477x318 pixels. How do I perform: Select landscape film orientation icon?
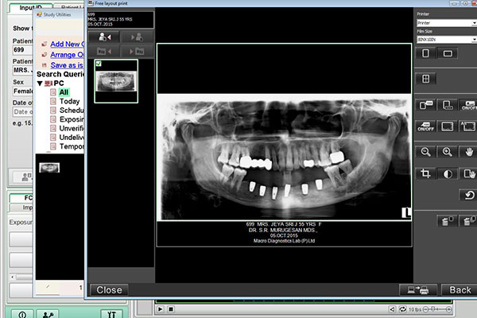(448, 53)
